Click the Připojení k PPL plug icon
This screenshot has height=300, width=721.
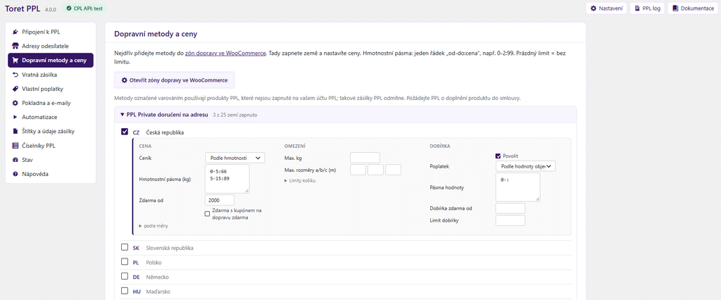15,32
